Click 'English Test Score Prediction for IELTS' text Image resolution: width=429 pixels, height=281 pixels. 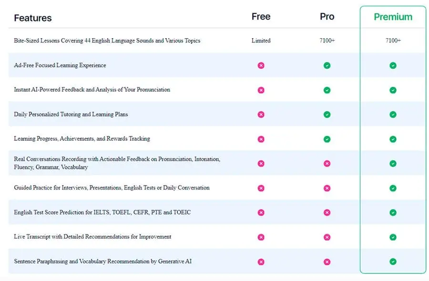102,212
